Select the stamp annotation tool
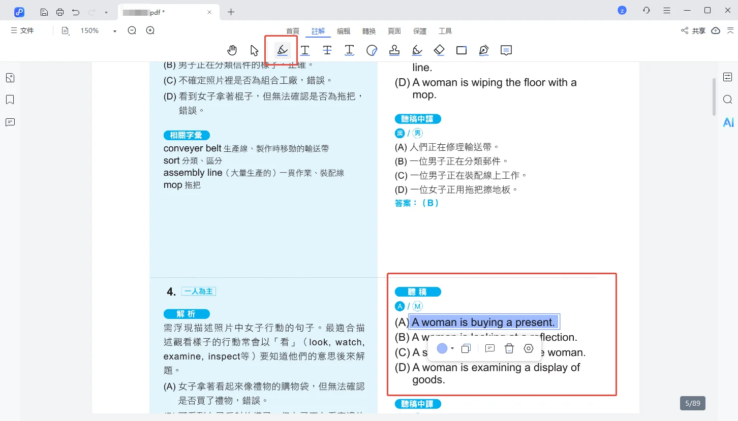The height and width of the screenshot is (421, 738). pyautogui.click(x=394, y=50)
